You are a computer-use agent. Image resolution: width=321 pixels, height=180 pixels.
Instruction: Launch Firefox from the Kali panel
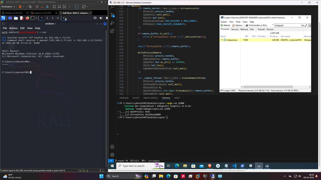coord(27,18)
